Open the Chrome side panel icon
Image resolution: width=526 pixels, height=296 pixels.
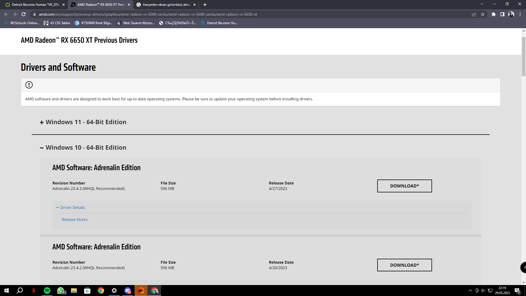click(x=502, y=14)
